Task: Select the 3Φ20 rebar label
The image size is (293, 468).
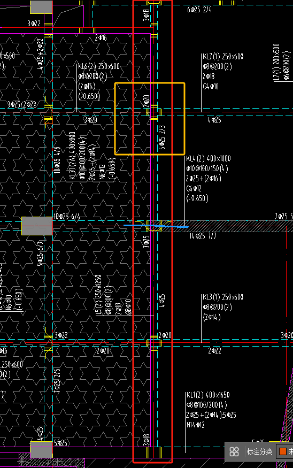Action: (x=90, y=120)
